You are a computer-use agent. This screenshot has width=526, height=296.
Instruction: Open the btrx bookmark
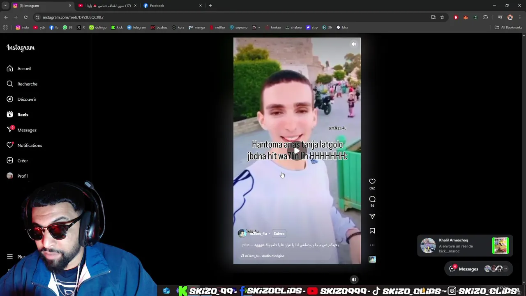point(342,28)
